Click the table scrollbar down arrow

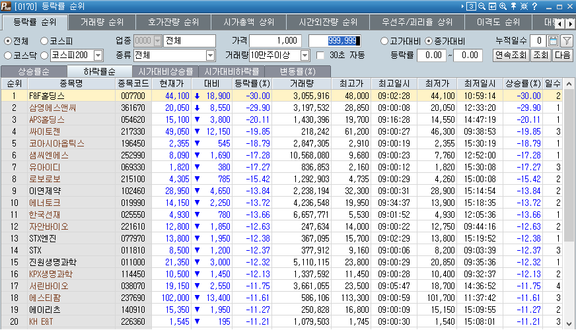[569, 324]
